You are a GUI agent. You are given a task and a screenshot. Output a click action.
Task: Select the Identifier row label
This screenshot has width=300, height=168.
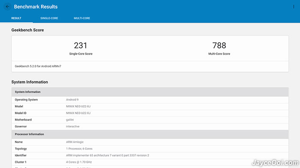[21, 155]
